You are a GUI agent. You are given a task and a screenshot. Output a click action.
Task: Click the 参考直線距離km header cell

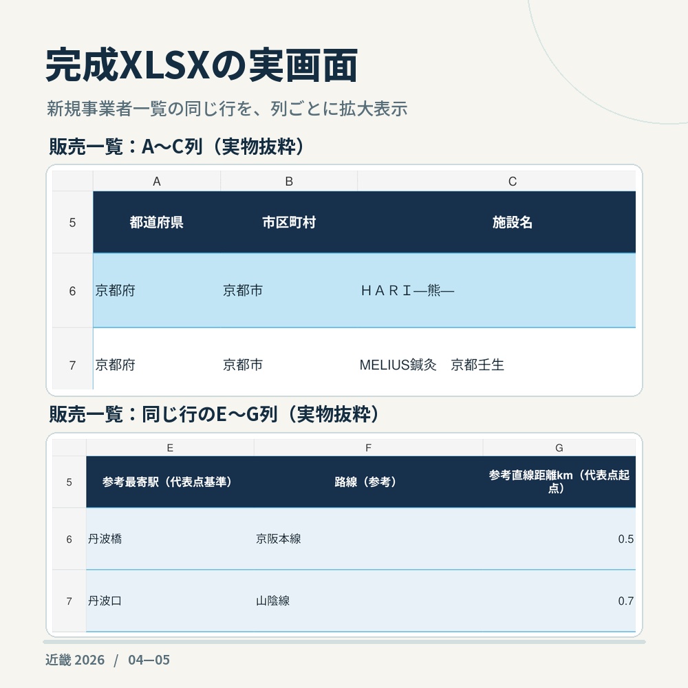click(x=559, y=482)
